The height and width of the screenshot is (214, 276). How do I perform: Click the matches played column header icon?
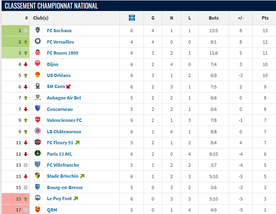coord(132,18)
